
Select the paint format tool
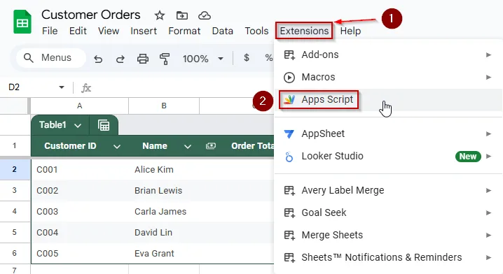[x=165, y=59]
